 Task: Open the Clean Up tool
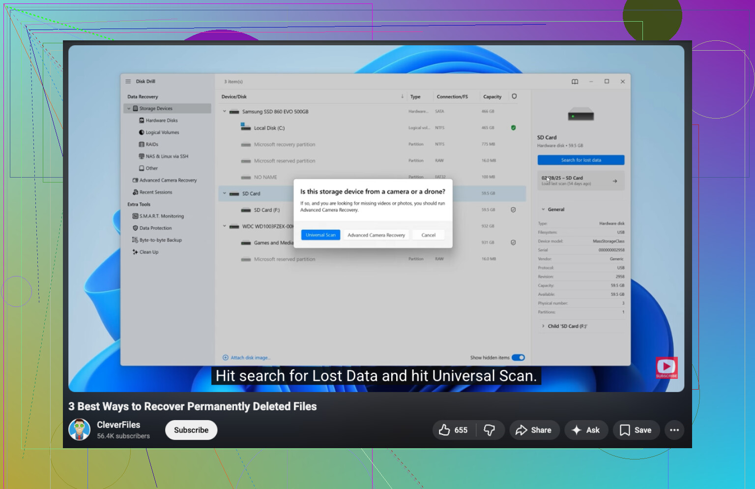(x=145, y=252)
